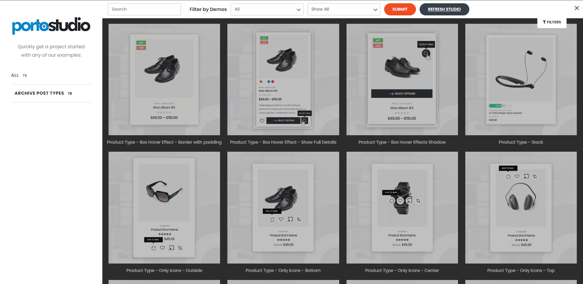Click the bag icon in Only Icons - Outside card

154,248
